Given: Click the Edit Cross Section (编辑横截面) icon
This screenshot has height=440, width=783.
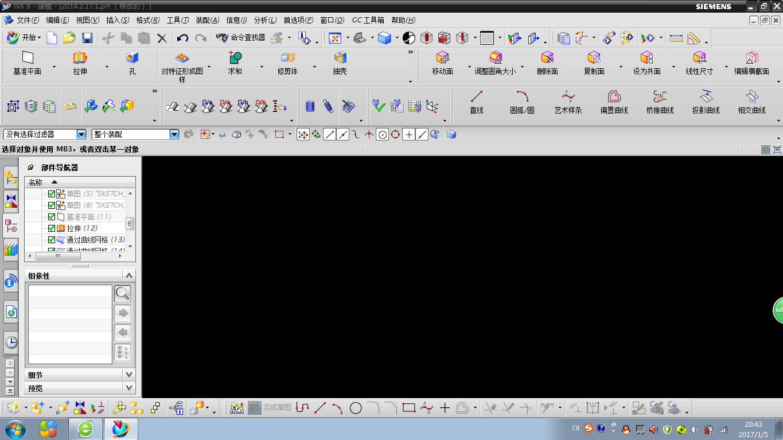Looking at the screenshot, I should (x=751, y=57).
